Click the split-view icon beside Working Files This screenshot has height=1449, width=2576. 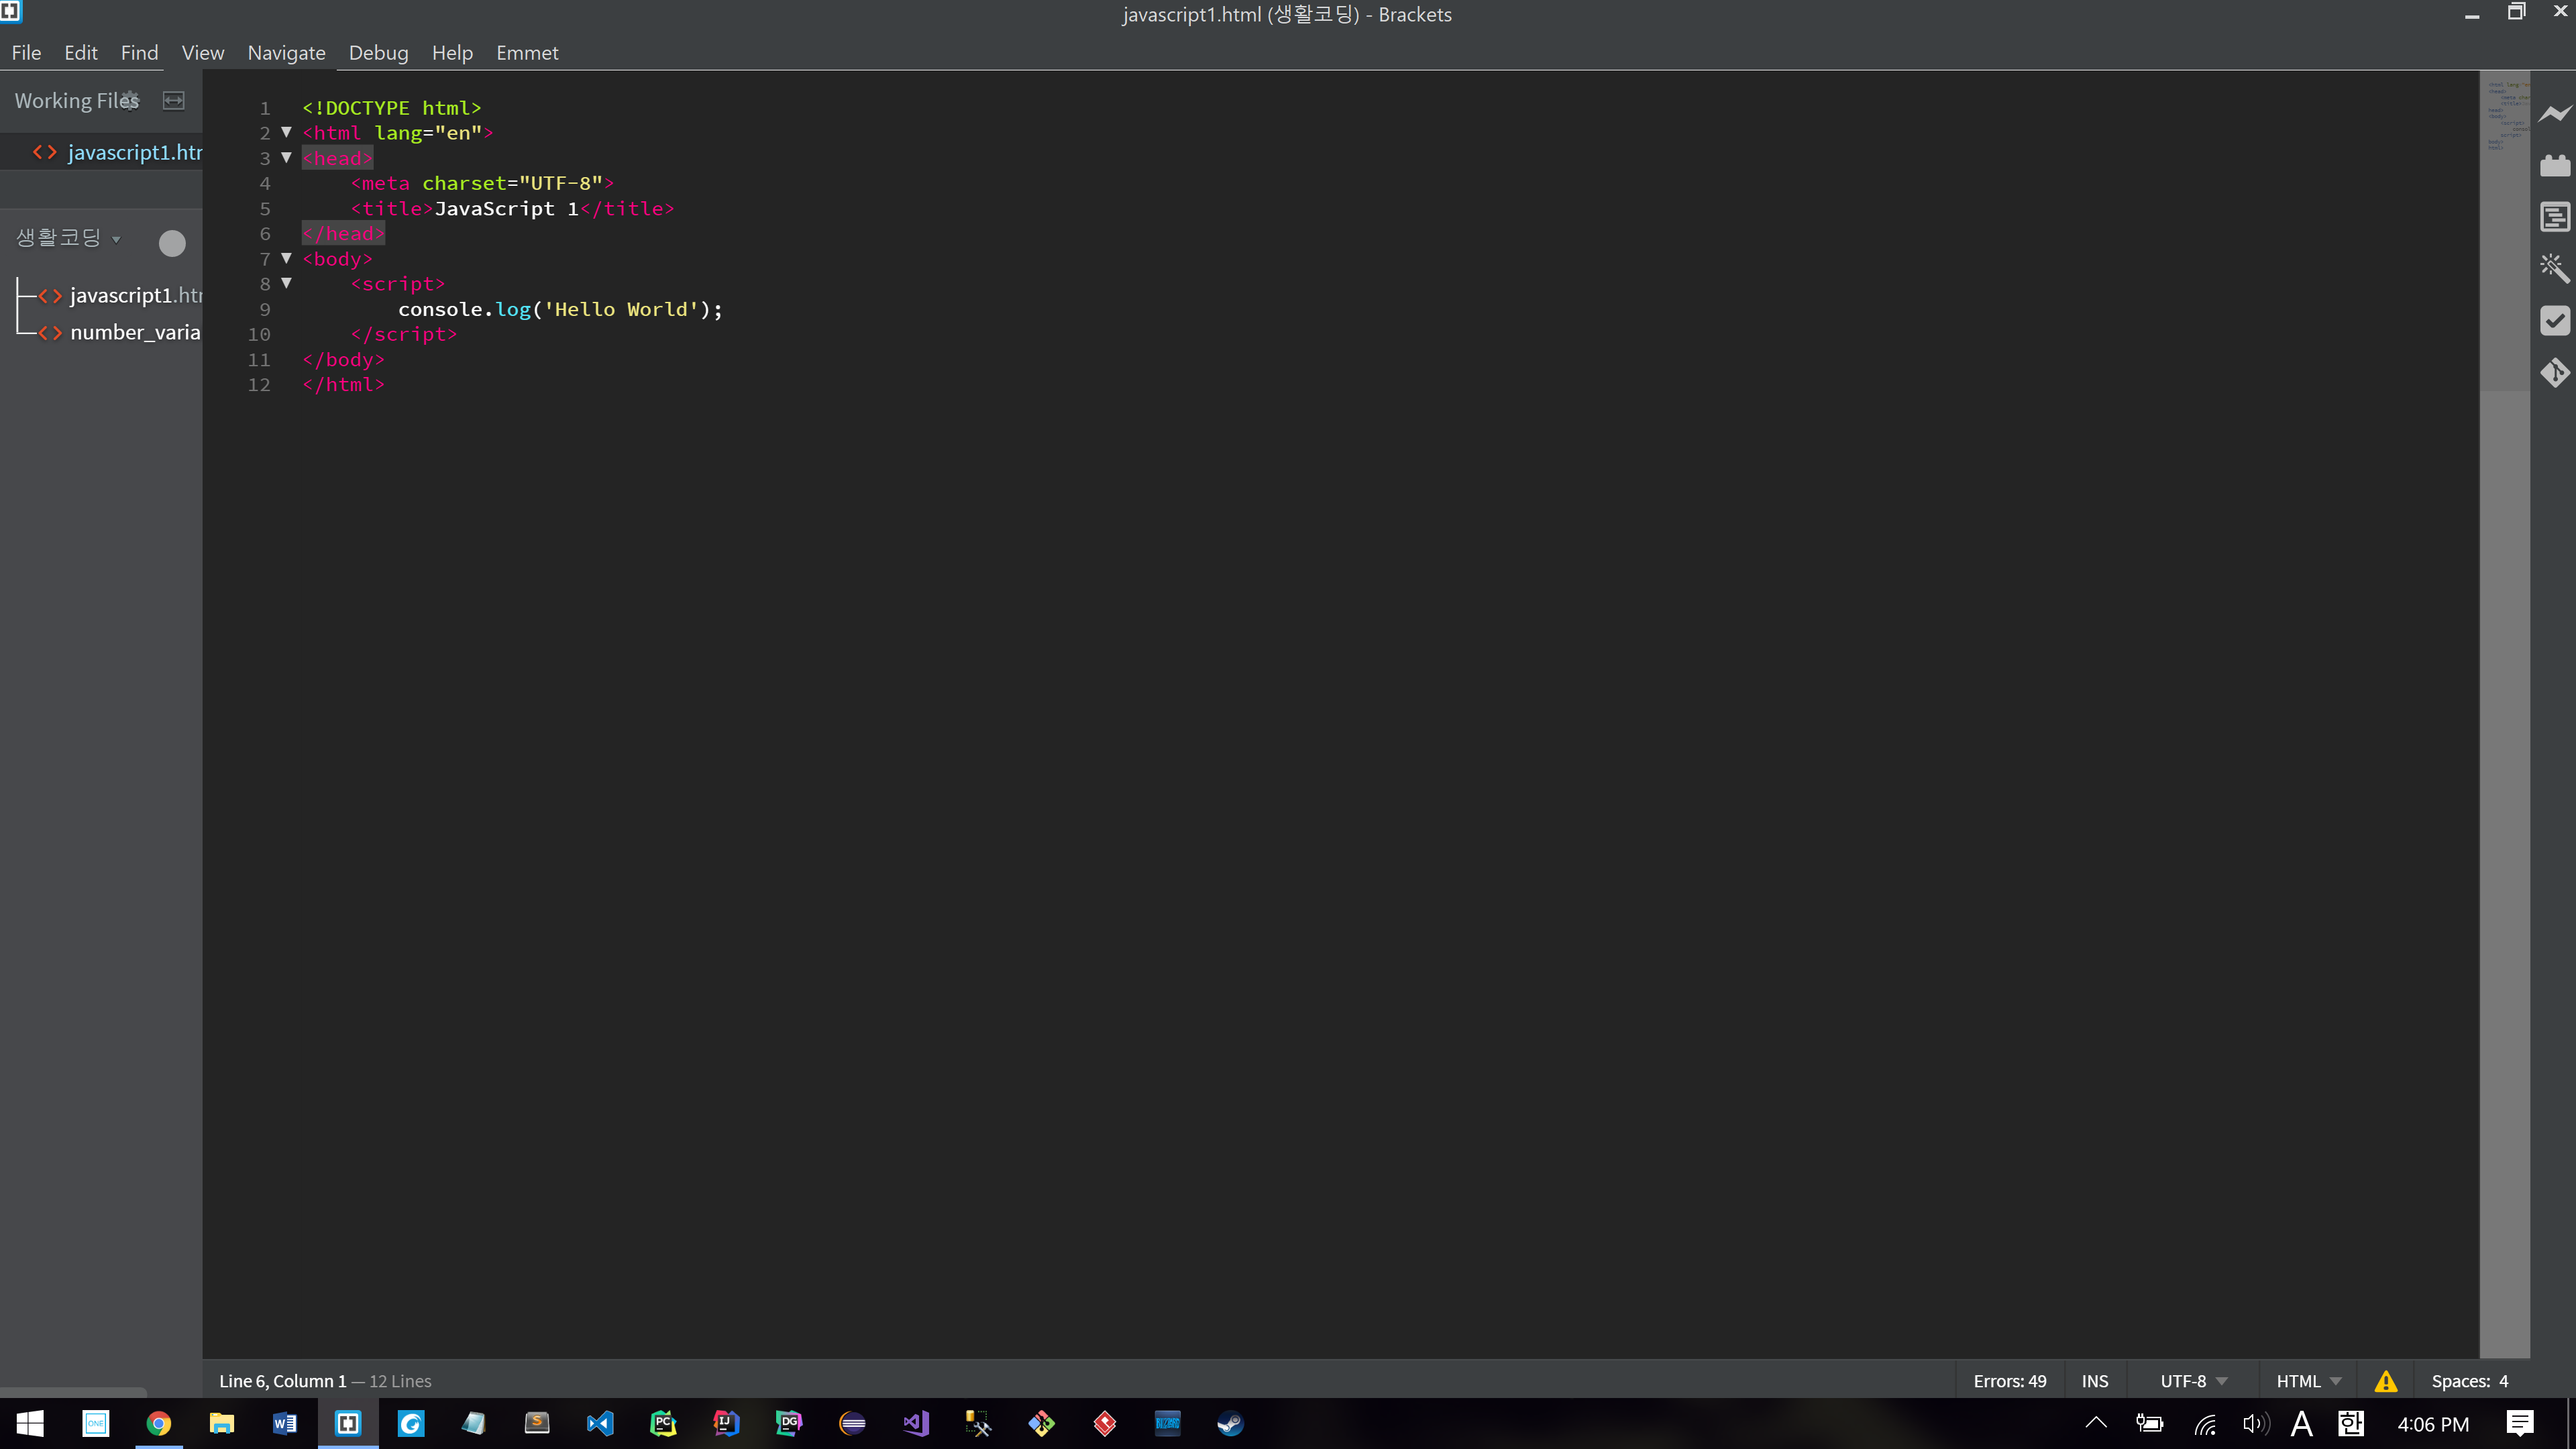[173, 100]
